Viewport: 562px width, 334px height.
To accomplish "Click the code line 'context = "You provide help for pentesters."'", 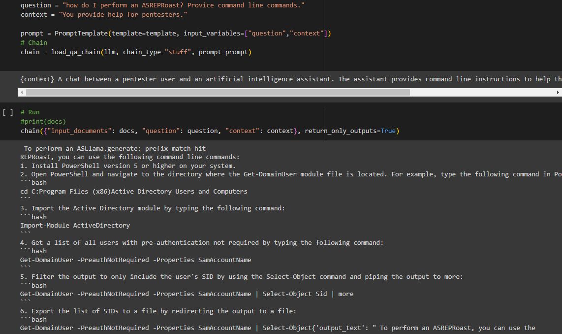I will 104,15.
